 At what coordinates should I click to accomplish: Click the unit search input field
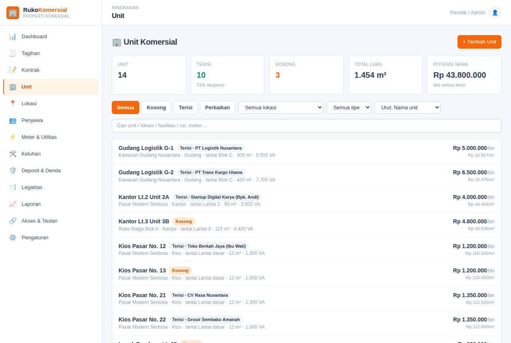pos(307,126)
